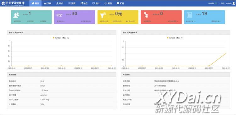
Task: Click the article count value 19
Action: [205, 14]
